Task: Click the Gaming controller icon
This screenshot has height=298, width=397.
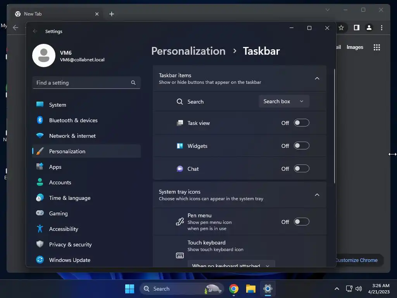Action: [40, 213]
